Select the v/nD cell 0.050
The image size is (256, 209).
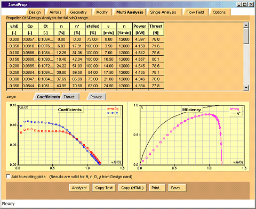tap(14, 46)
